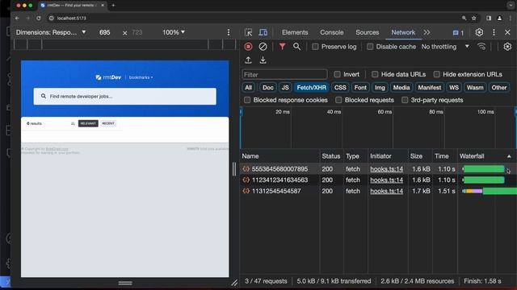Select request 1123412341634563
Viewport: 517px width, 290px height.
coord(280,180)
